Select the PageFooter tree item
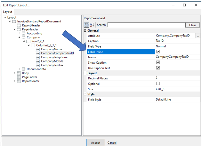 [29, 77]
